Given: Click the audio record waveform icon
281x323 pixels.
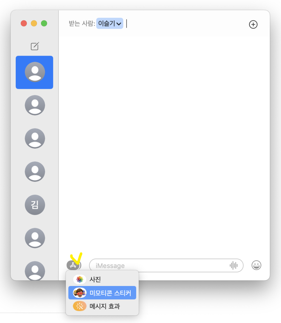Looking at the screenshot, I should point(234,265).
